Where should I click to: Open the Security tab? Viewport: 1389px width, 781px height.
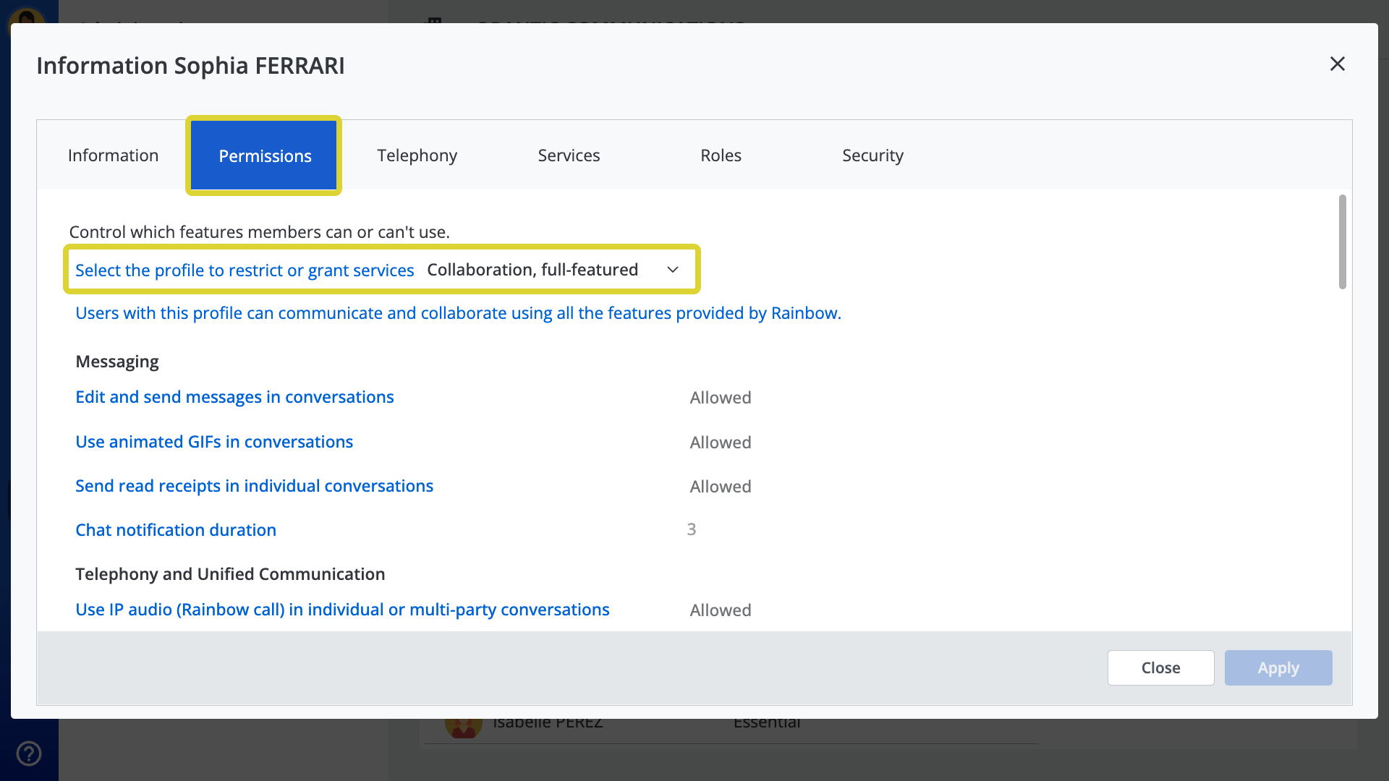[x=872, y=155]
